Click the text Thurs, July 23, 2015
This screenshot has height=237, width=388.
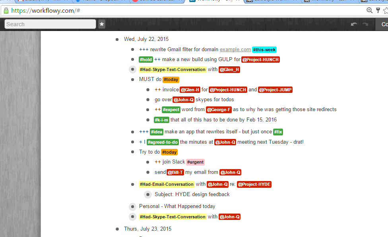[x=148, y=229]
